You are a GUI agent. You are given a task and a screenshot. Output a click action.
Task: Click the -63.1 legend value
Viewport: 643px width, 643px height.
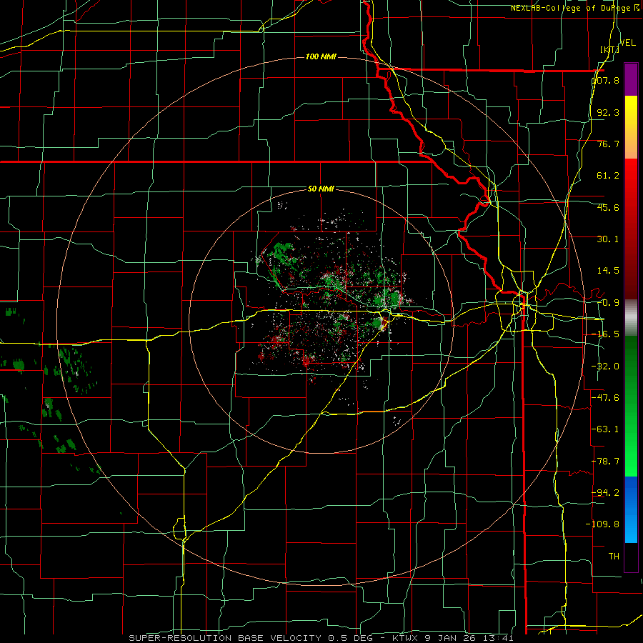606,429
